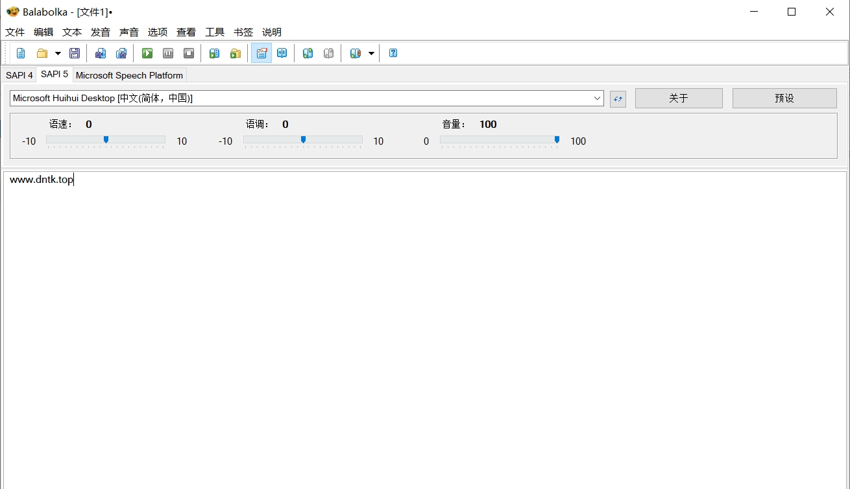Click the split and convert to audio icon
Image resolution: width=850 pixels, height=489 pixels.
tap(121, 53)
